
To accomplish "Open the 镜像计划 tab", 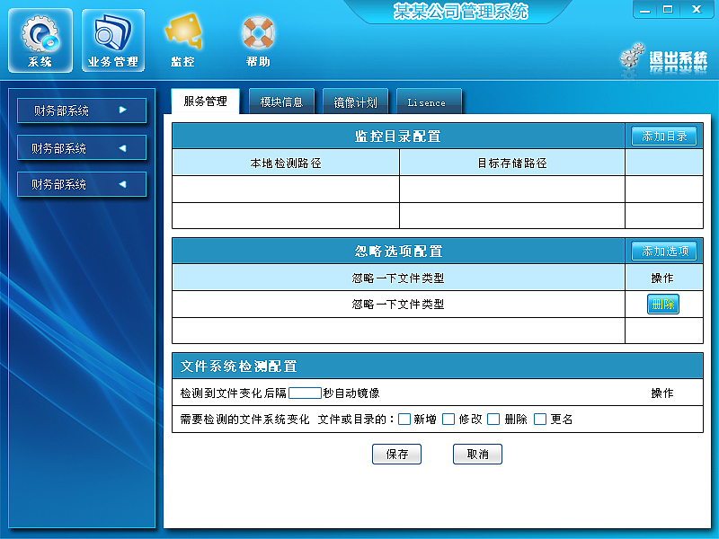I will (x=355, y=102).
